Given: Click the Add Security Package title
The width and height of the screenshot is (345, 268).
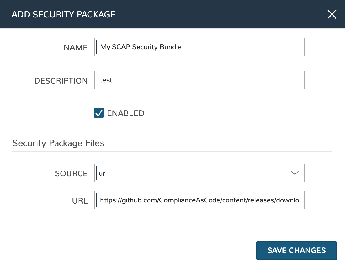Looking at the screenshot, I should point(63,14).
